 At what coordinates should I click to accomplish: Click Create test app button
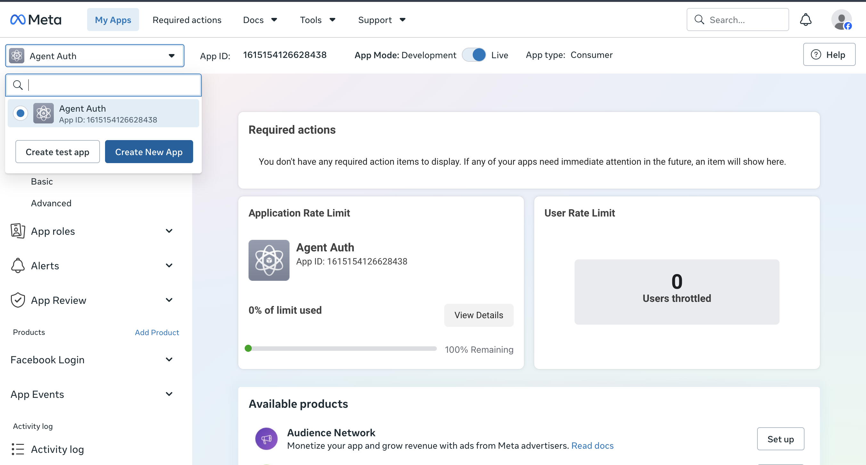57,152
